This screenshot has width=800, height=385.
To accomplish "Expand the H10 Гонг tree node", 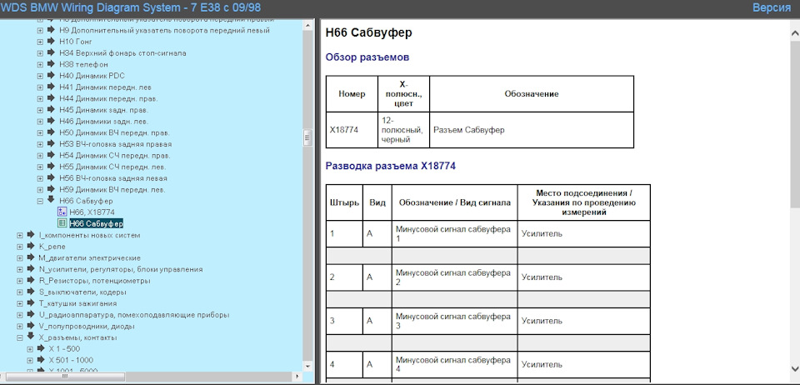I will tap(40, 42).
